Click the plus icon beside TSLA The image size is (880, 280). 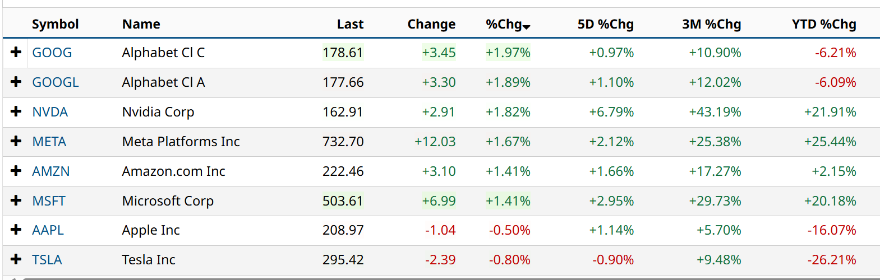point(16,259)
